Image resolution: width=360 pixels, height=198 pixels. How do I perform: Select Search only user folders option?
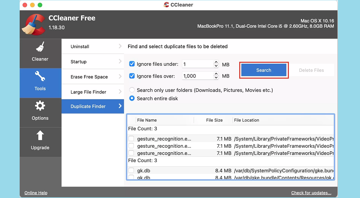[132, 90]
